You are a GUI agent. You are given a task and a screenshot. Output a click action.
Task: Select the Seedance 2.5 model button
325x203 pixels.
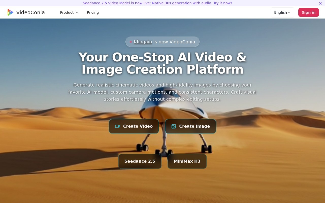tap(140, 161)
